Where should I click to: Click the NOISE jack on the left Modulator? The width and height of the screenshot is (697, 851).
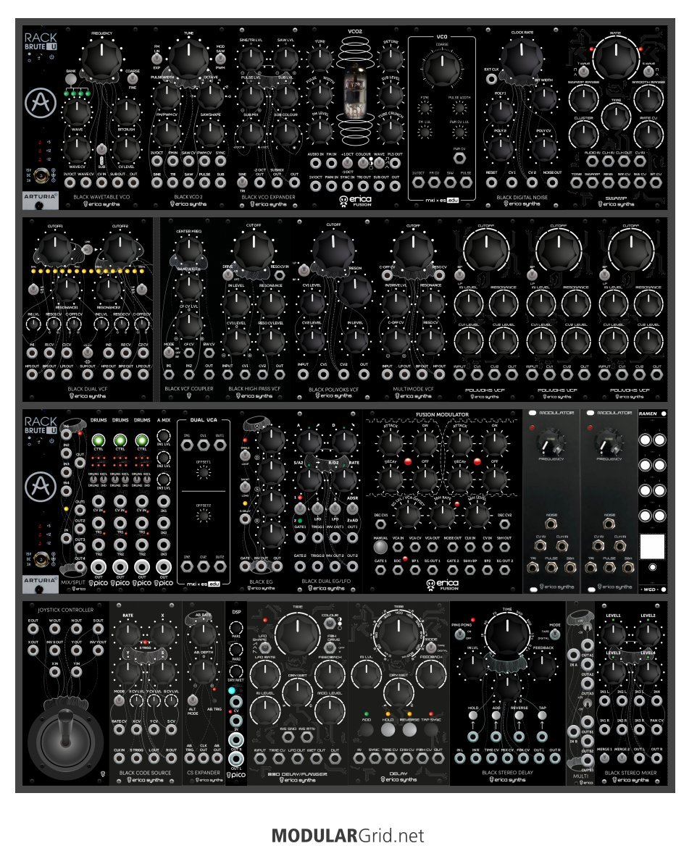[551, 524]
